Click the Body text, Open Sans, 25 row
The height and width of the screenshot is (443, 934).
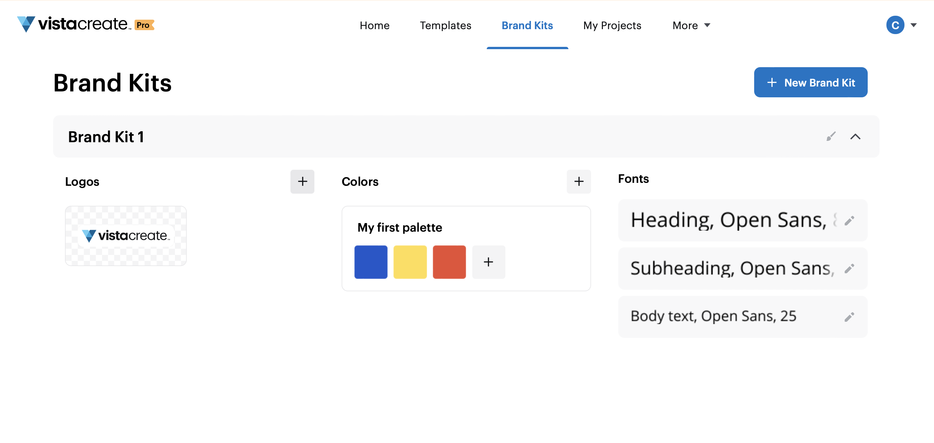pyautogui.click(x=743, y=317)
